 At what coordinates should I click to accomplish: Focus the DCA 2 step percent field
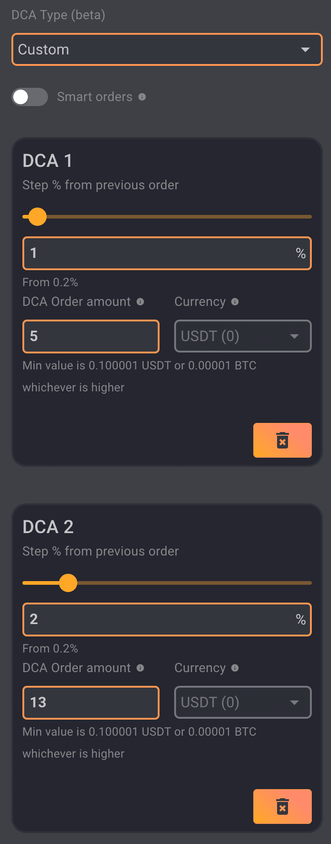(x=160, y=620)
